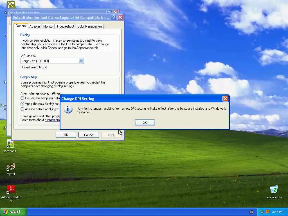Click the blue info icon in DPI dialog
288x216 pixels.
68,110
